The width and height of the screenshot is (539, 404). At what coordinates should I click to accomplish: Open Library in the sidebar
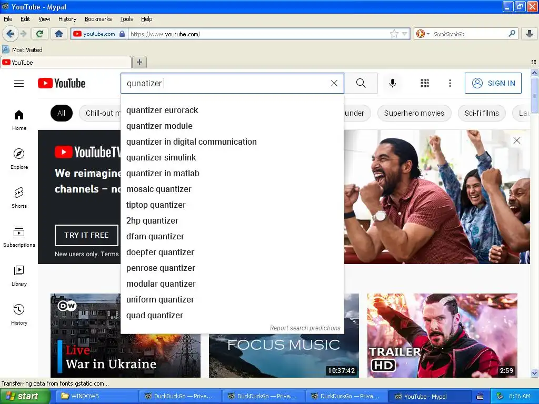tap(19, 276)
